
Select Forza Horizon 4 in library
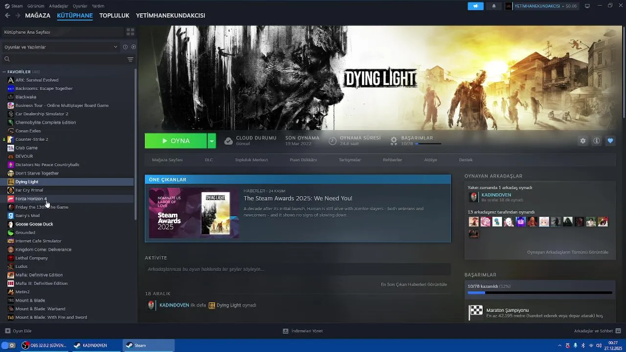67,198
